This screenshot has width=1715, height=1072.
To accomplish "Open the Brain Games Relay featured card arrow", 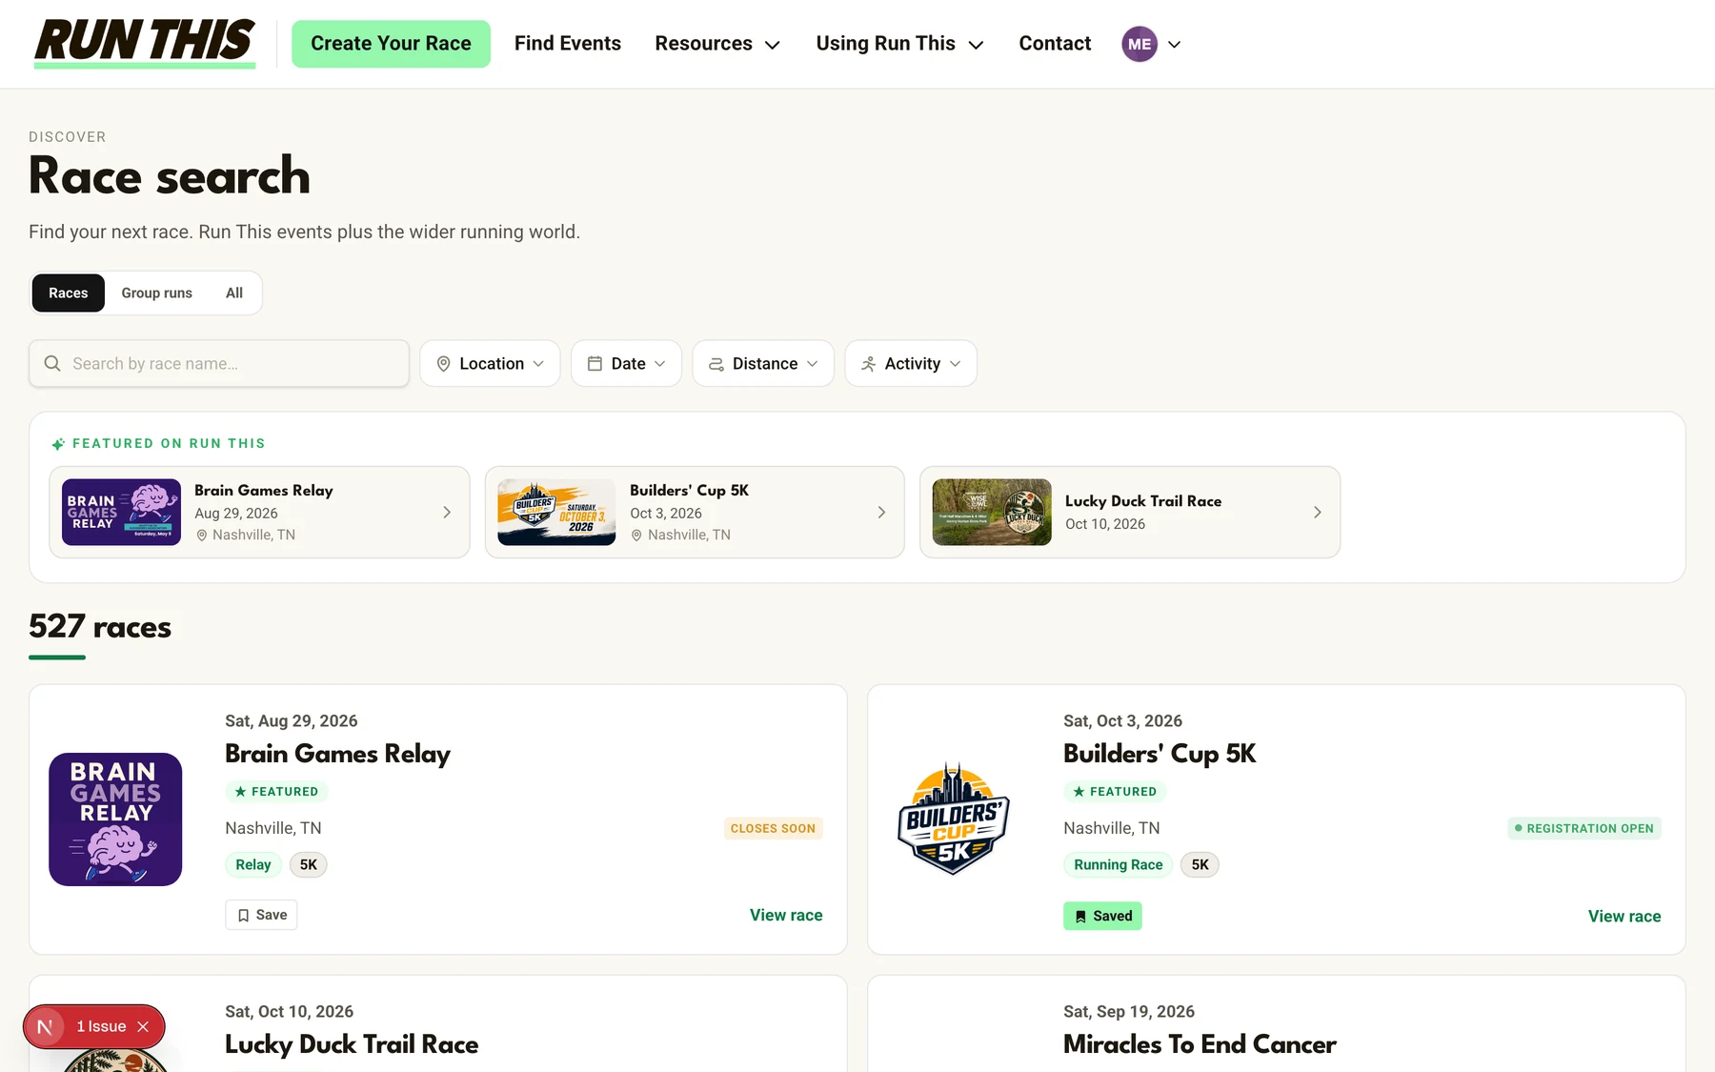I will click(447, 513).
